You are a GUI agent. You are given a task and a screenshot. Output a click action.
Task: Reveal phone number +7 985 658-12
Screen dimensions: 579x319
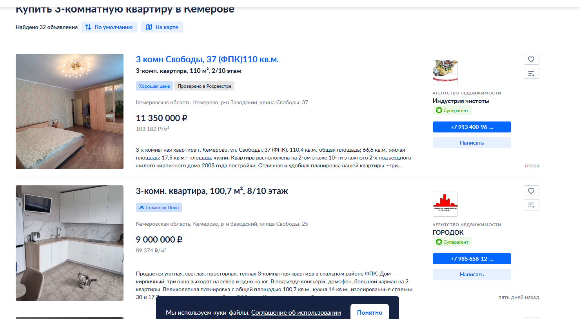click(x=472, y=259)
